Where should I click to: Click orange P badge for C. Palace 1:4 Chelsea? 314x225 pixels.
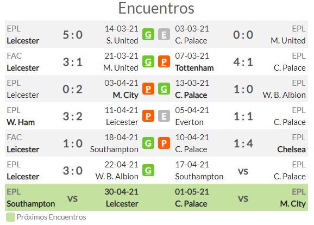click(x=164, y=143)
